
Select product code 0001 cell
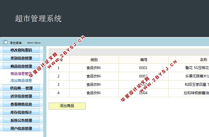pos(144,68)
